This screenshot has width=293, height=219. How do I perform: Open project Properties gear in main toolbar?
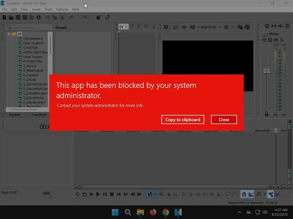(39, 17)
